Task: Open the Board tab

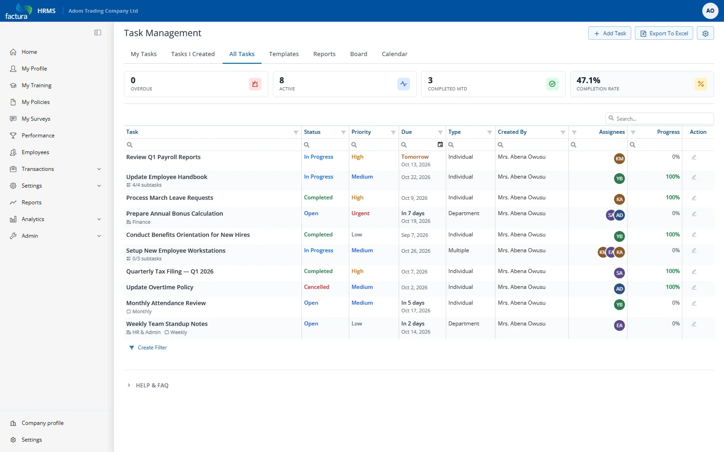Action: [x=358, y=54]
